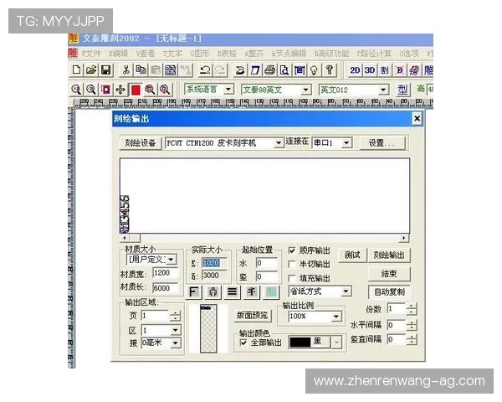
Task: Click the black output color swatch
Action: coord(300,343)
